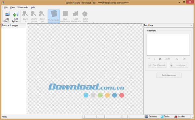
Task: Click the Youtube icon in status bar
Action: click(x=176, y=116)
